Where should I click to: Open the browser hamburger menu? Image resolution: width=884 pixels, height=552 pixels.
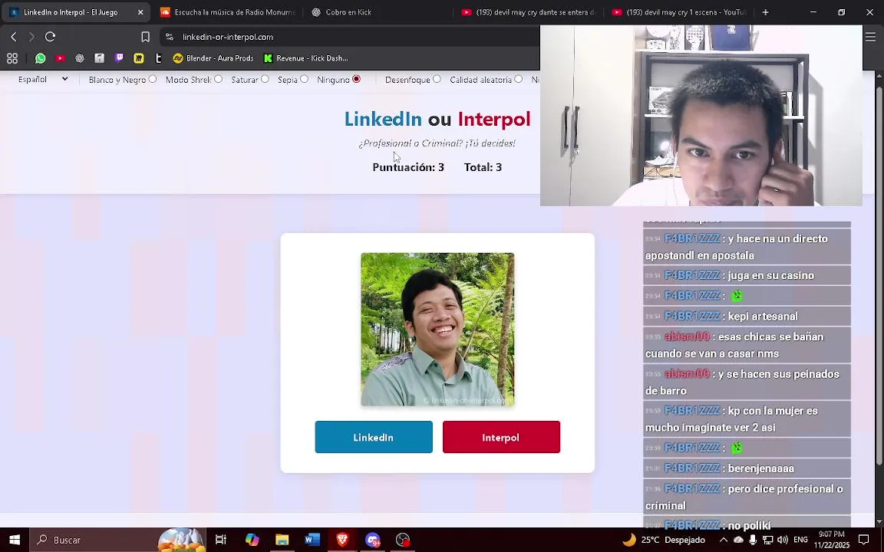click(x=870, y=37)
